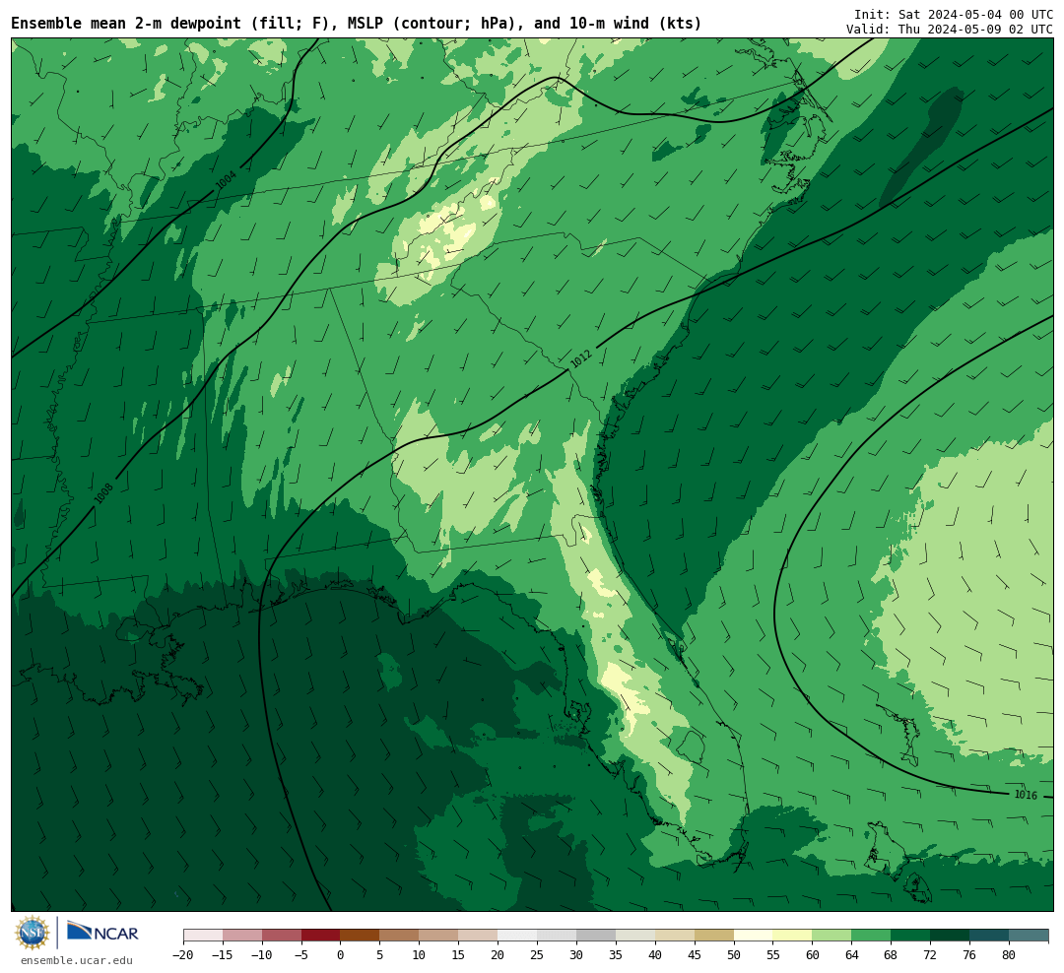The height and width of the screenshot is (973, 1064).
Task: Pick the medium green 64 to 68 swatch
Action: tap(871, 936)
